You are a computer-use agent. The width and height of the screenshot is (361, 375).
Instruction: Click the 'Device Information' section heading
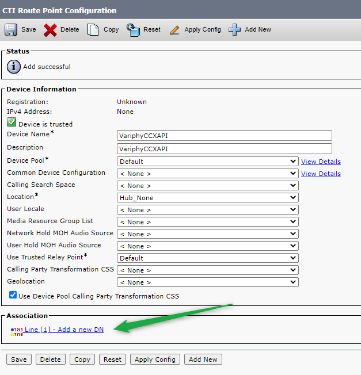41,89
